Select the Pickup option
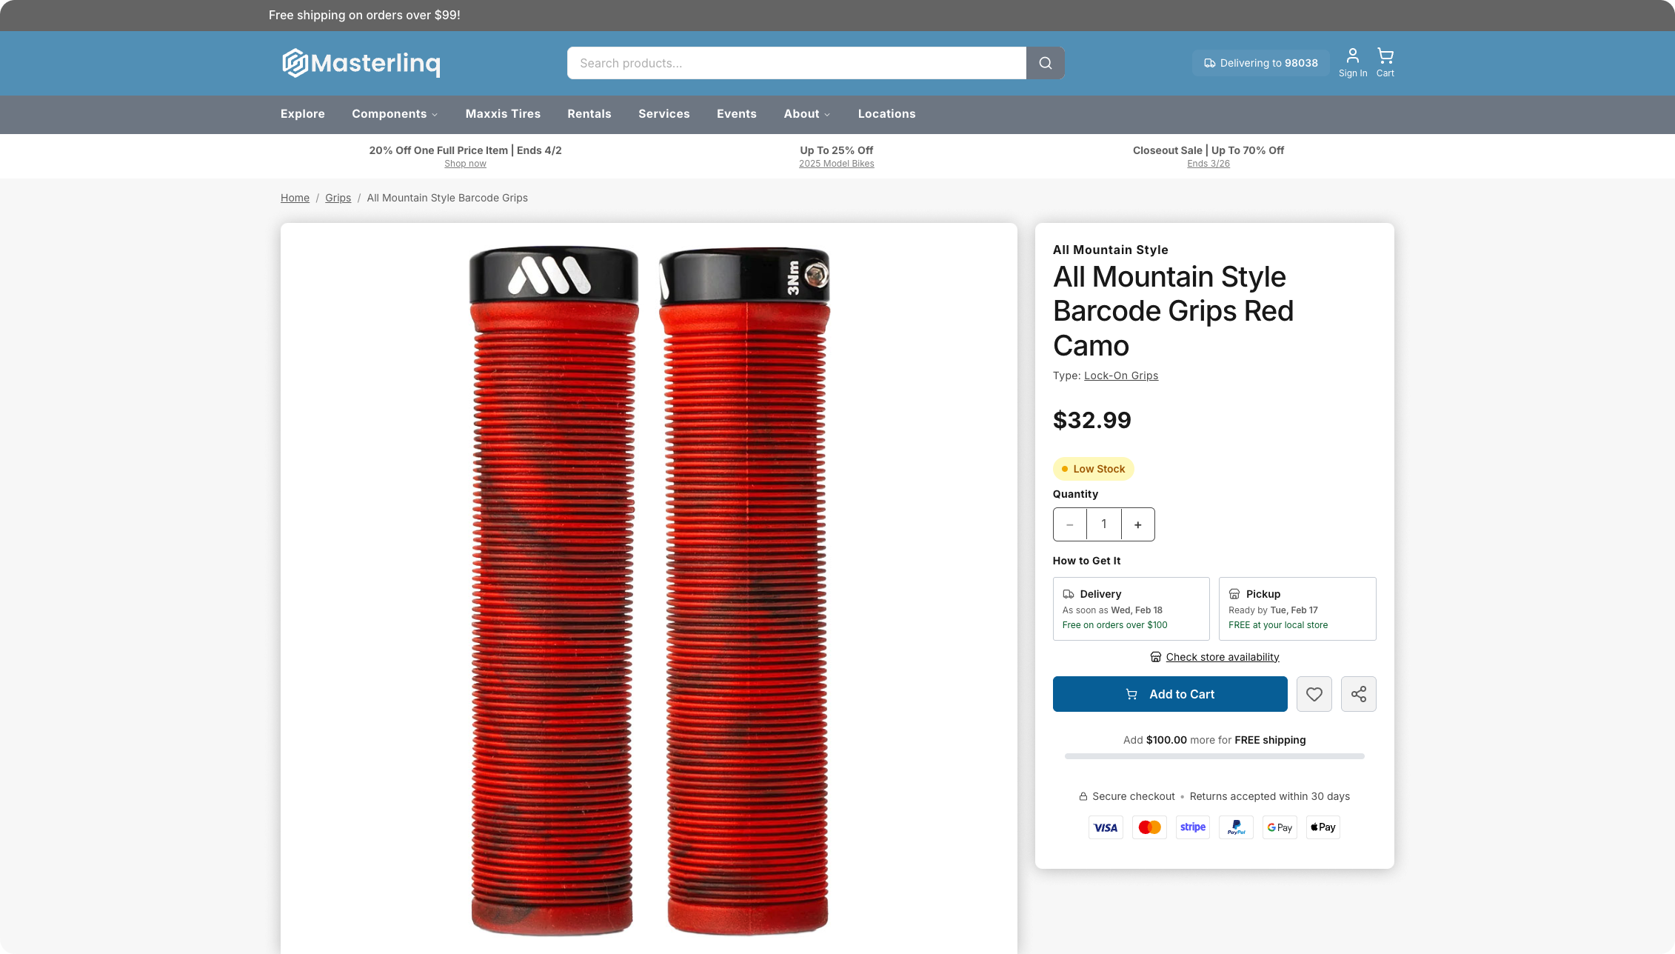The image size is (1675, 954). pos(1297,609)
